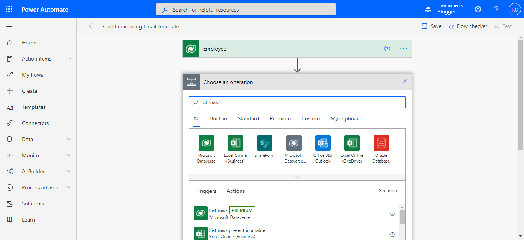Click the Search for helpful resources box
Viewport: 524px width, 240px height.
coord(246,9)
